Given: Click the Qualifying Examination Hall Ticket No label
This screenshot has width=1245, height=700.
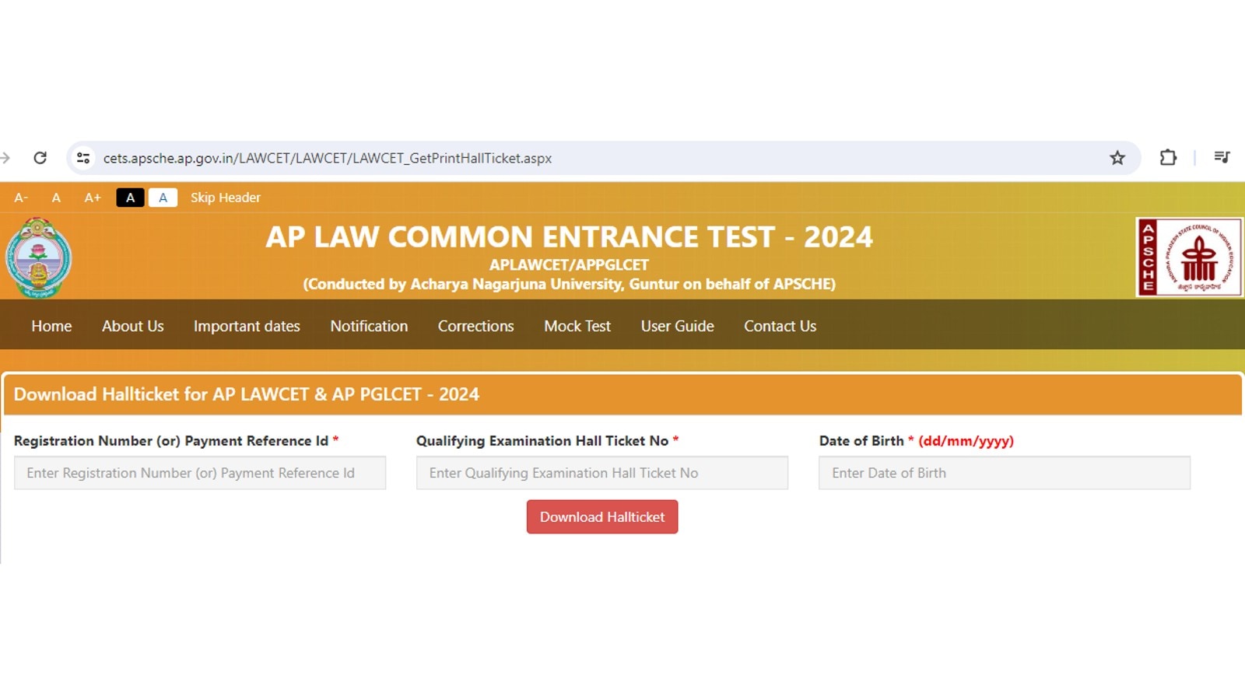Looking at the screenshot, I should 547,441.
